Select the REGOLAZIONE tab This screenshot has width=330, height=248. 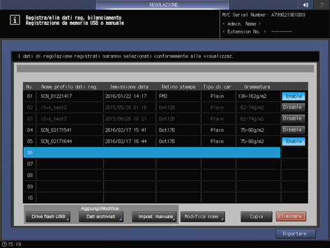163,4
